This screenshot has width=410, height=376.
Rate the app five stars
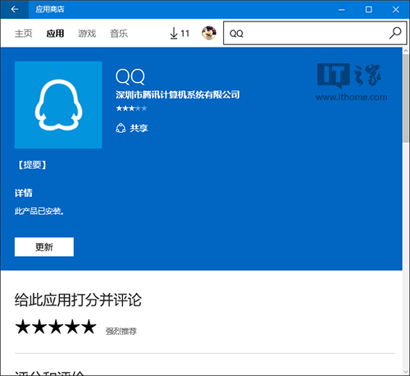(x=89, y=327)
